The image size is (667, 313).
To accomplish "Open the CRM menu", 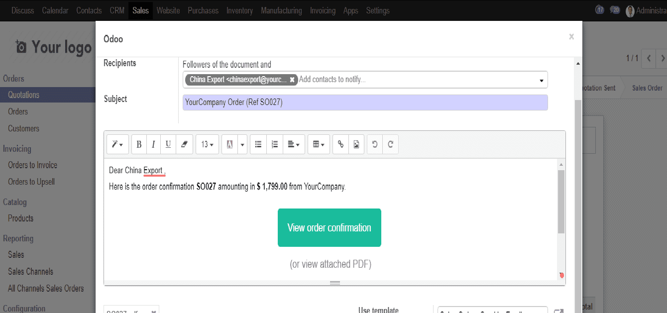I will (x=117, y=10).
